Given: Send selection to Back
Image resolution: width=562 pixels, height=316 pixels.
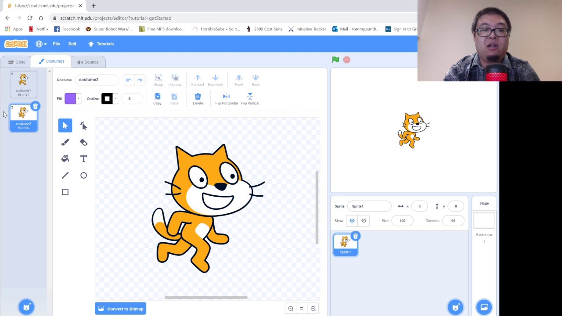Looking at the screenshot, I should click(x=256, y=80).
